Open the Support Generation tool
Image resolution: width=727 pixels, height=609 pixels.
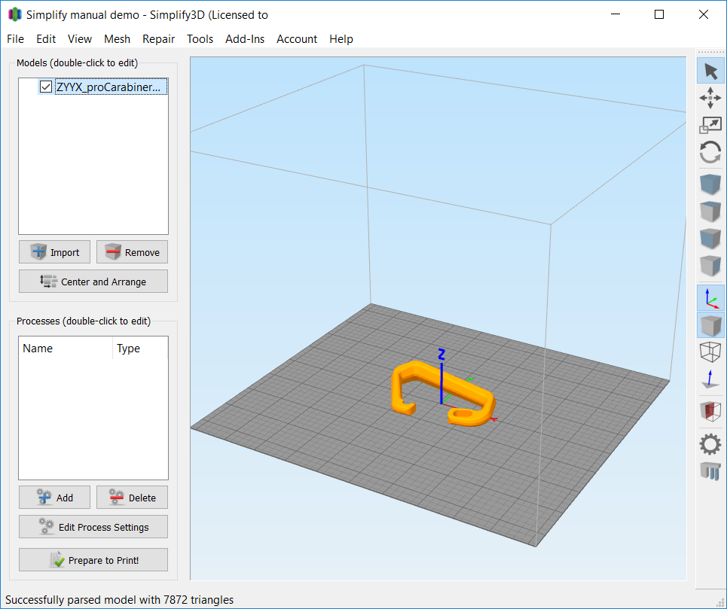[710, 471]
